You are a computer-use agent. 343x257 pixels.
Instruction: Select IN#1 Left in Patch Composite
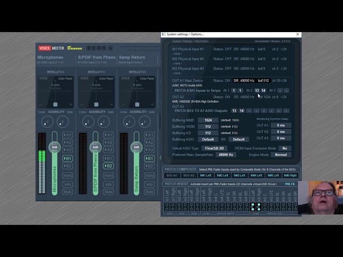coord(206,176)
